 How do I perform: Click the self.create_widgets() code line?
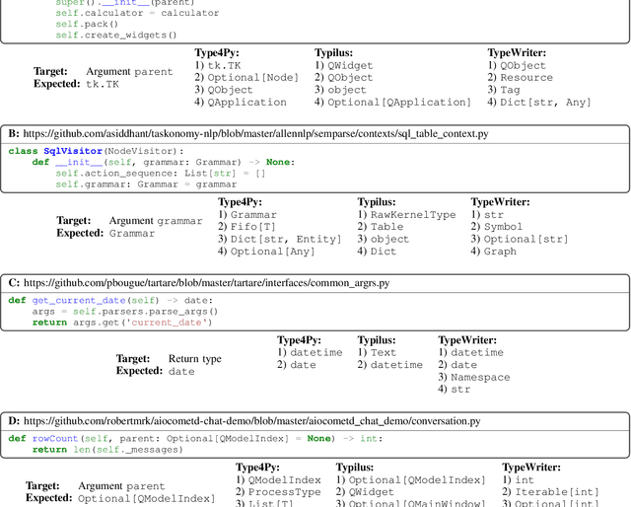(x=116, y=36)
